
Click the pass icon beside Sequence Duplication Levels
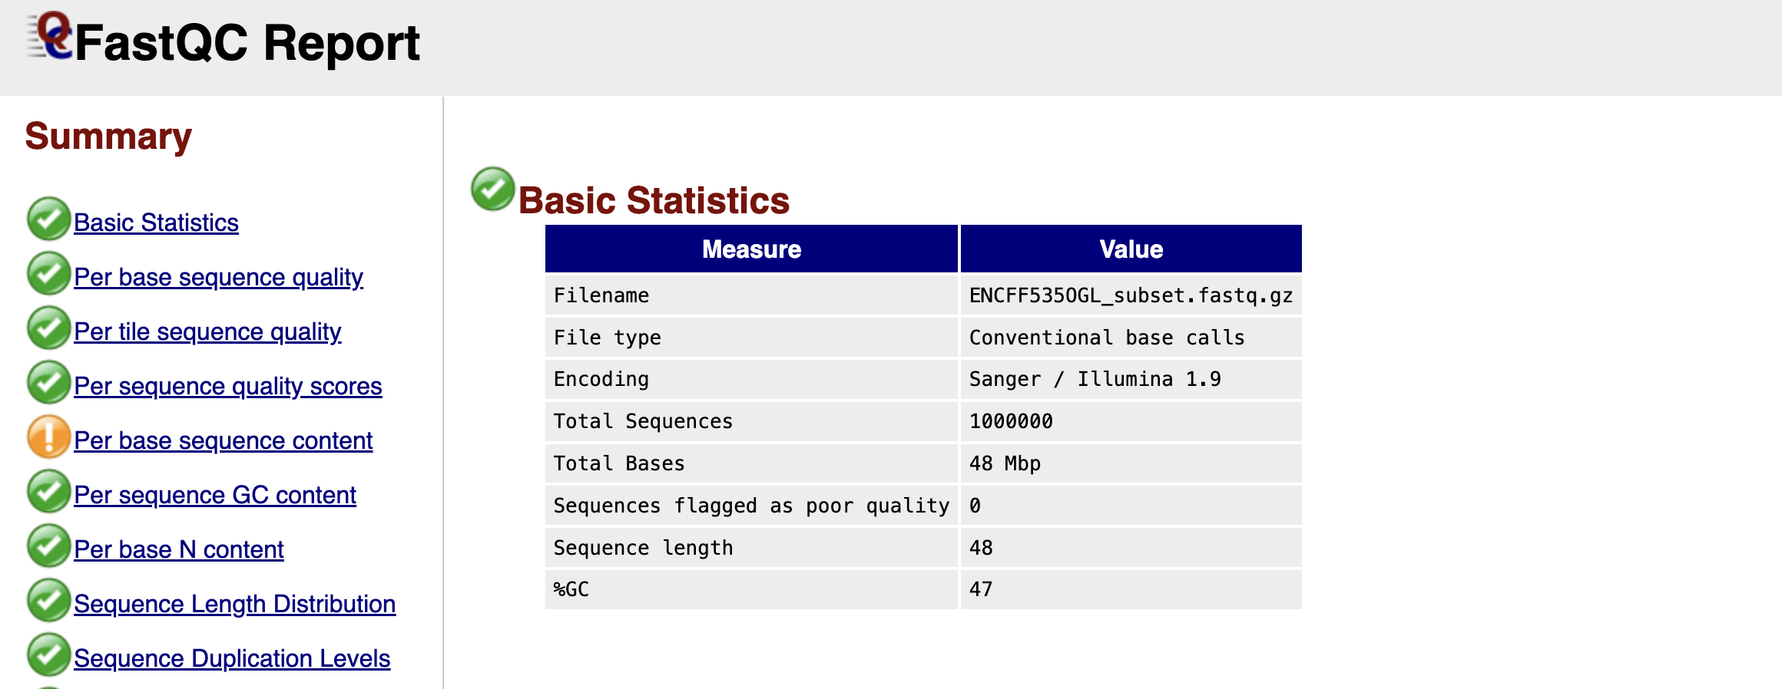(48, 654)
